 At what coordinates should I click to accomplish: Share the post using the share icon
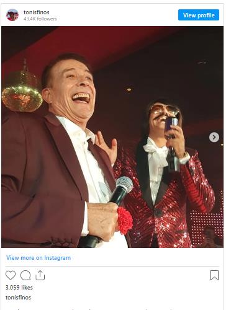click(x=40, y=275)
